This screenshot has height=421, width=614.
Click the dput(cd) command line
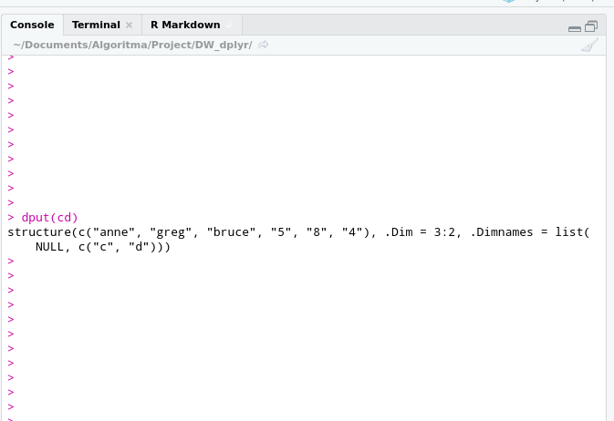50,217
